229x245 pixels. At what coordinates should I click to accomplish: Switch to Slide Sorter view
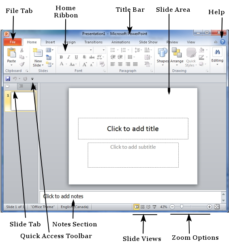pyautogui.click(x=142, y=207)
